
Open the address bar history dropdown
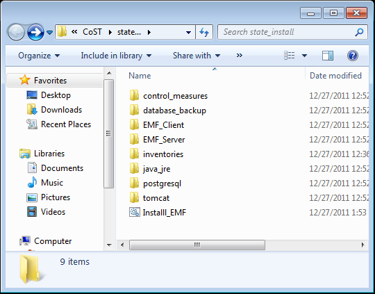[188, 32]
